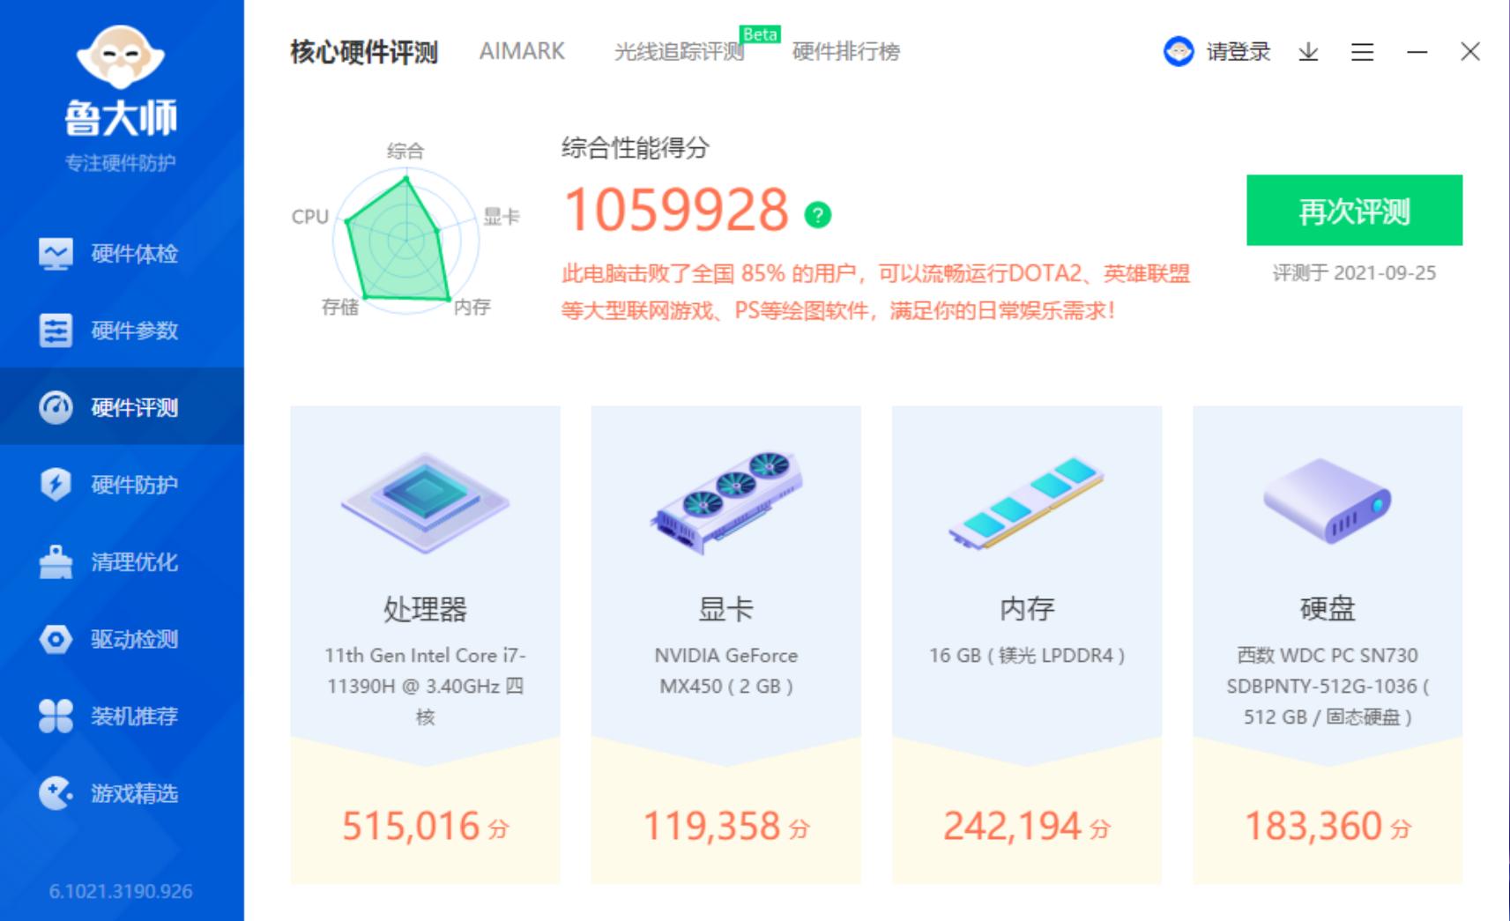1510x921 pixels.
Task: Open the 光线追踪评测 Beta tab
Action: click(680, 52)
